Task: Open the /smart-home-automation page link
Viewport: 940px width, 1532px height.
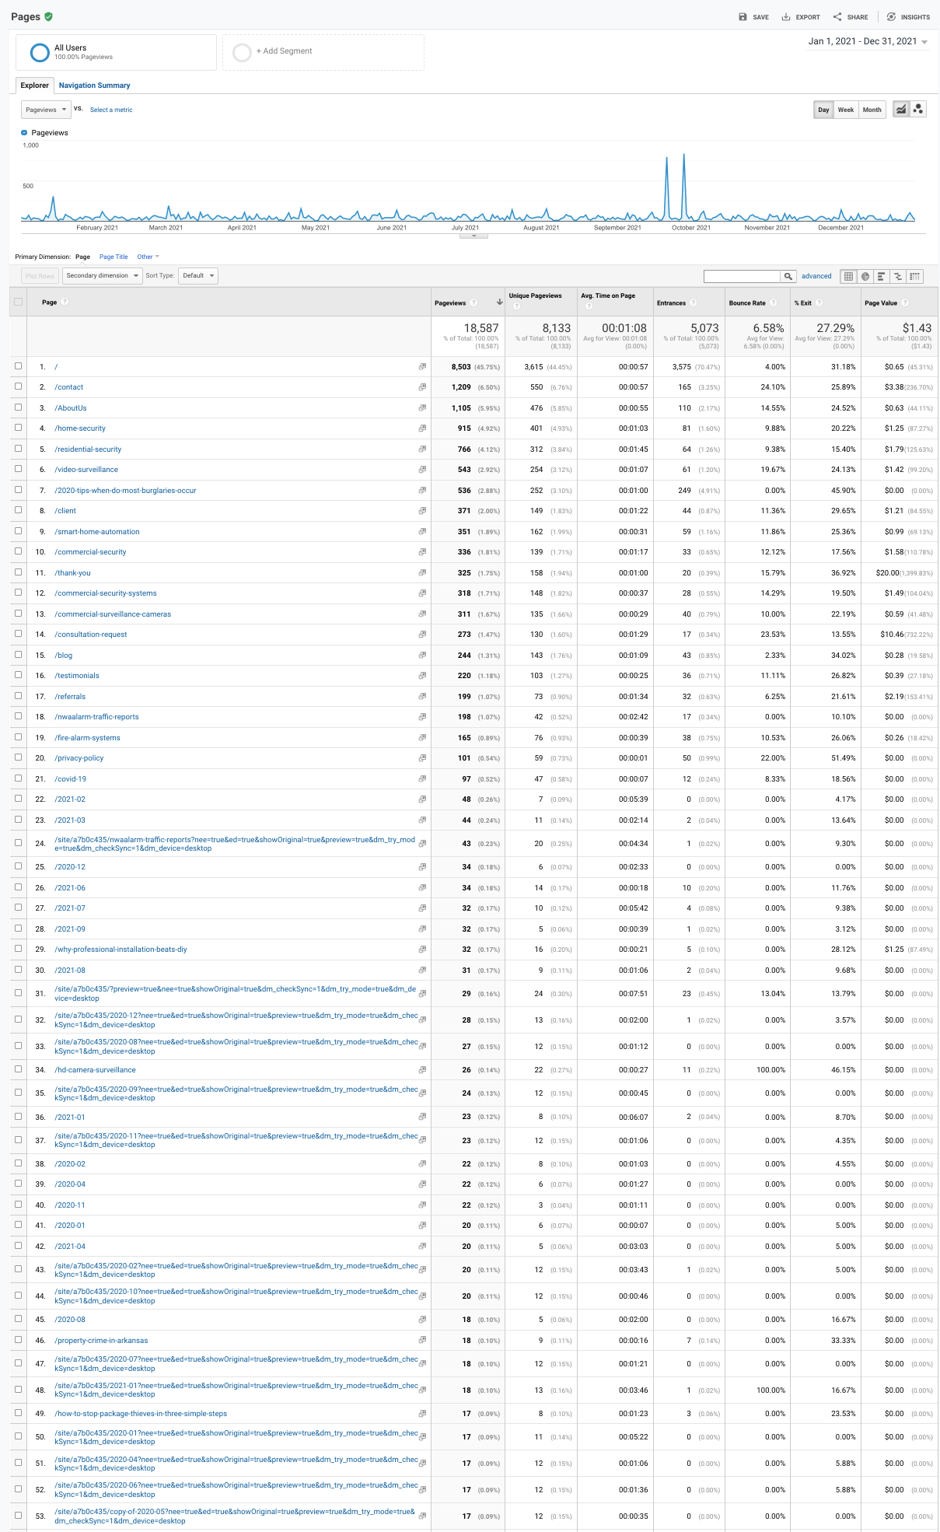Action: (97, 532)
